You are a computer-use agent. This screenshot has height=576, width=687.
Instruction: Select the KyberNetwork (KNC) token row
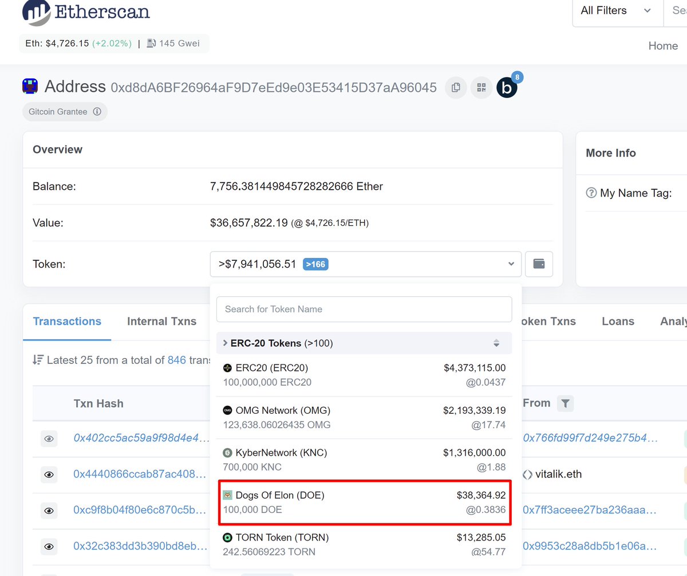click(364, 460)
